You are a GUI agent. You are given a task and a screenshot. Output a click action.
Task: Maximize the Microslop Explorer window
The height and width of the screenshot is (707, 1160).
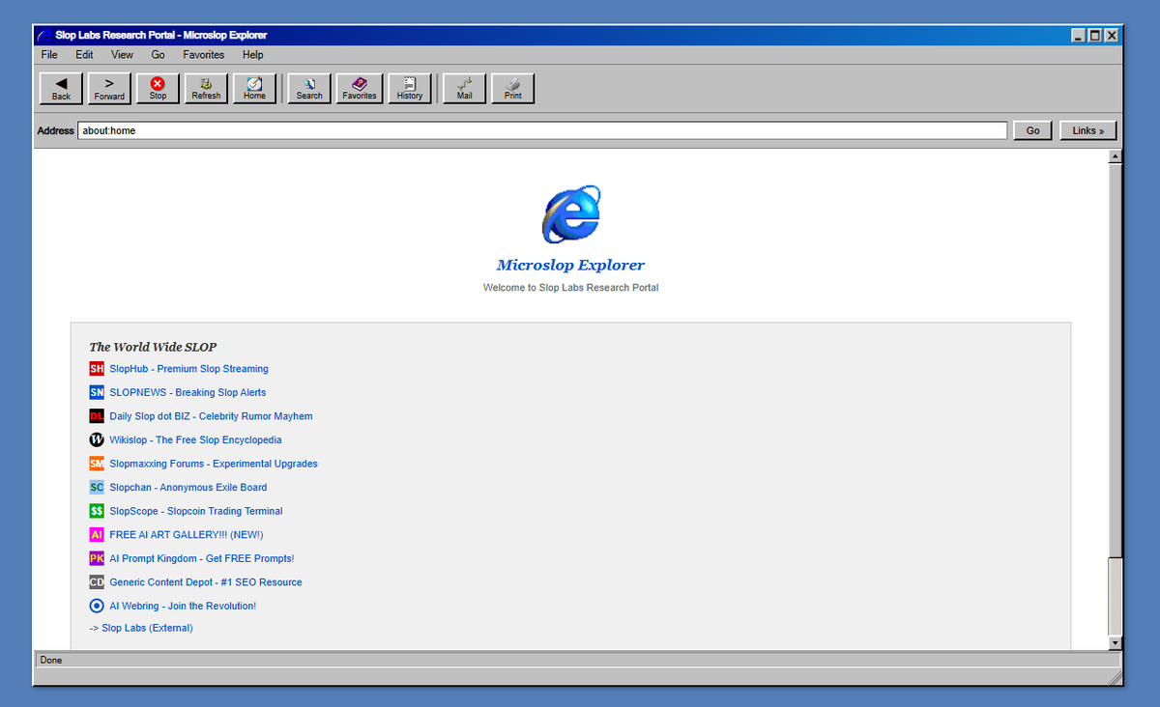(1095, 36)
